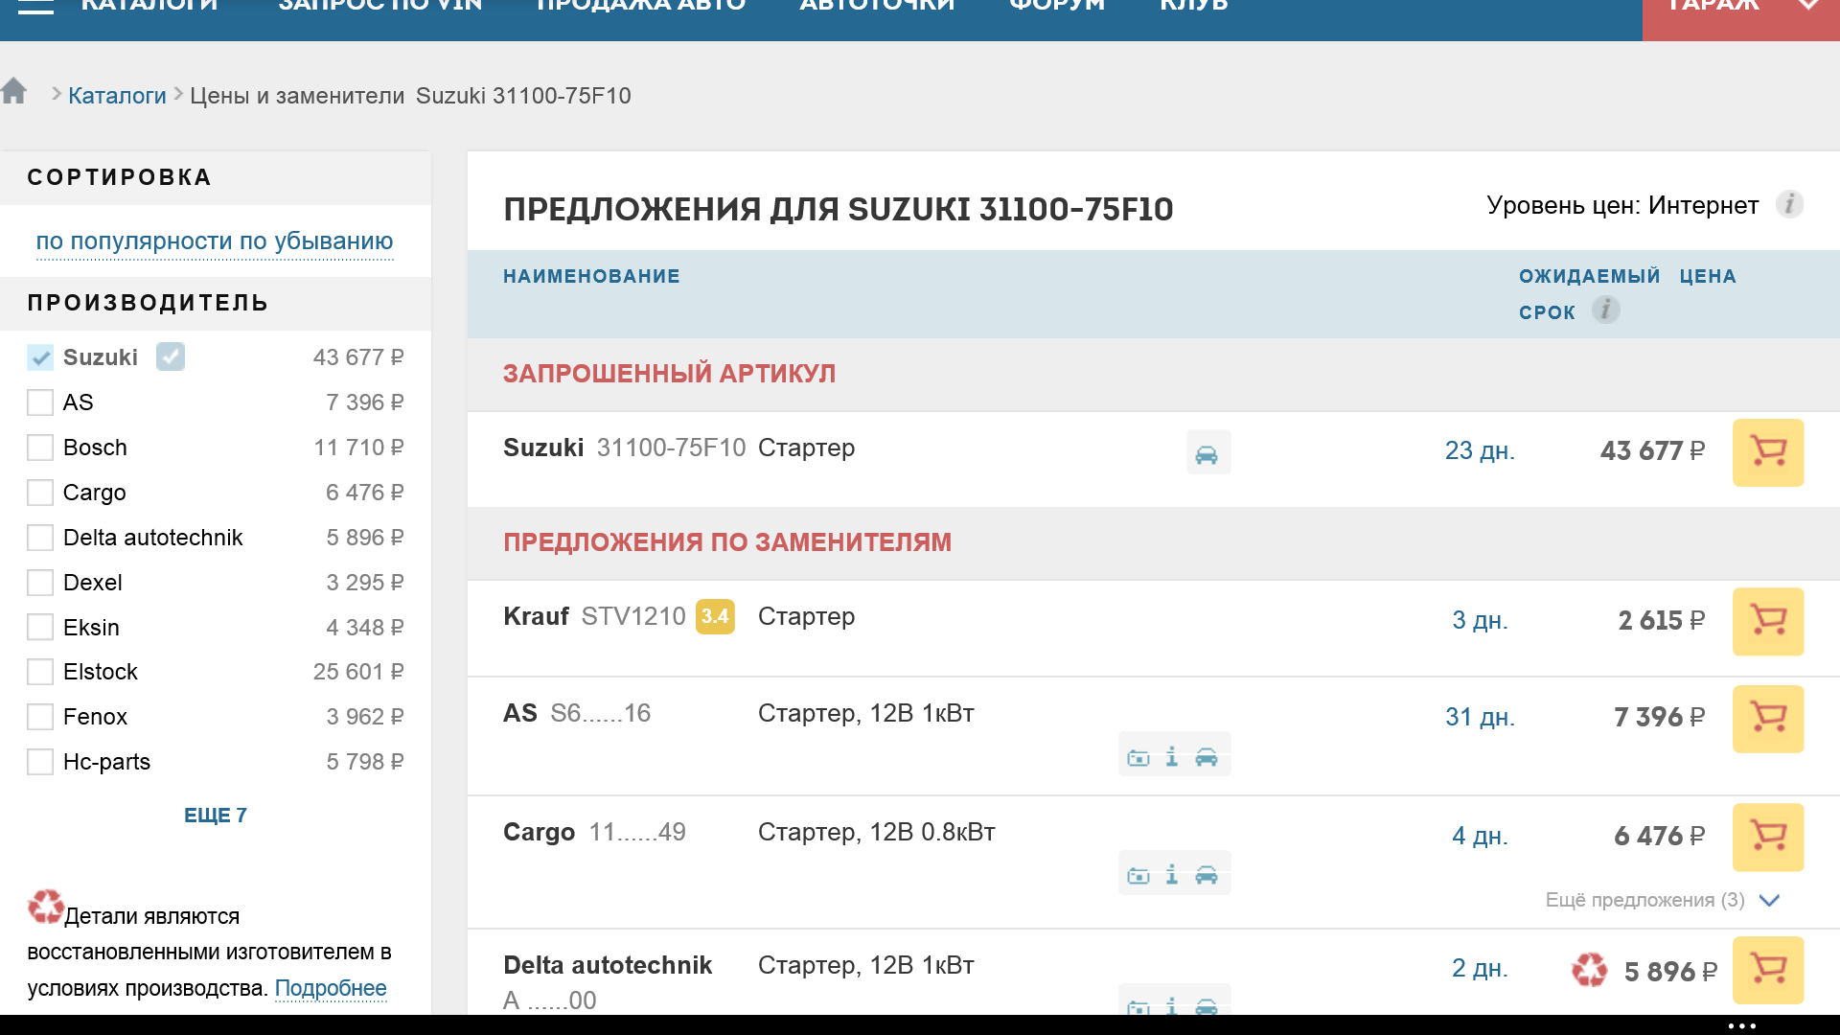Open info icon in AS row
Screen dimensions: 1840x1035
(x=1171, y=757)
